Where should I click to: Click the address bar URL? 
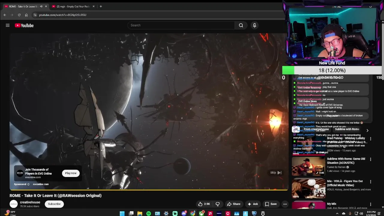tap(62, 15)
